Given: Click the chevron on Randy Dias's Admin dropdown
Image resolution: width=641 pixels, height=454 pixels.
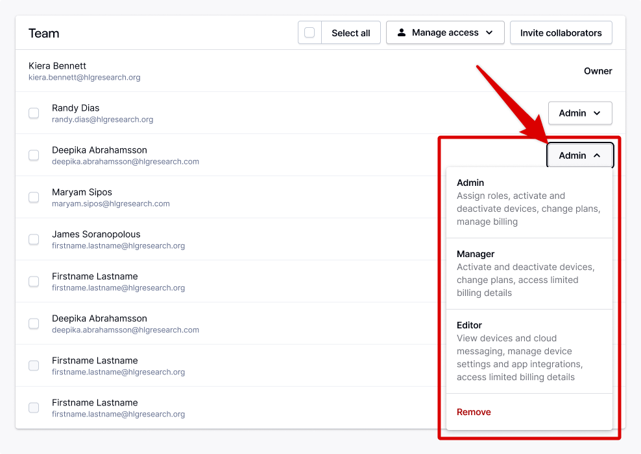Looking at the screenshot, I should point(596,113).
